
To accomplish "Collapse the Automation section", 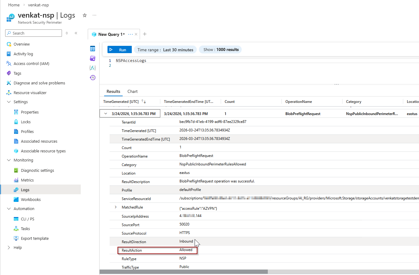I will pyautogui.click(x=9, y=209).
